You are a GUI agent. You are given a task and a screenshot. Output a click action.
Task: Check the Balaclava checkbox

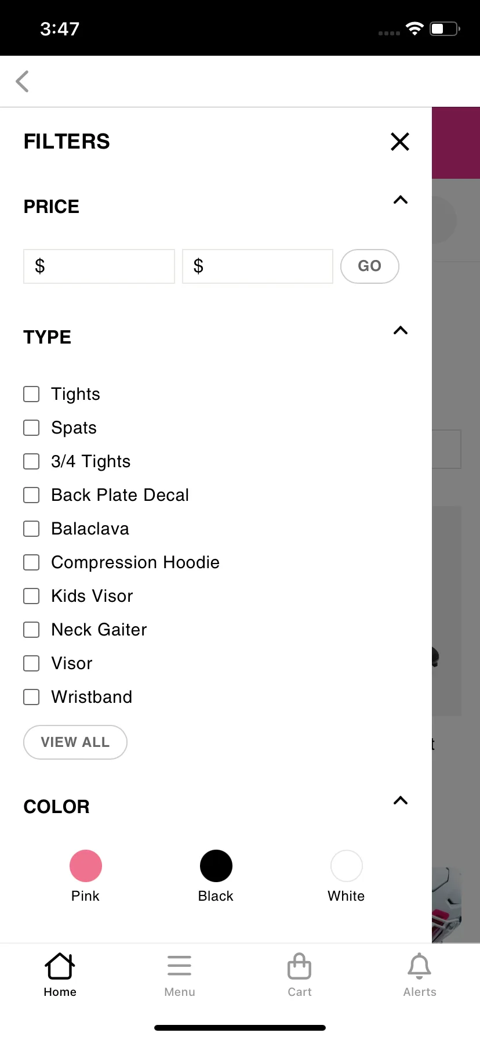(x=31, y=529)
